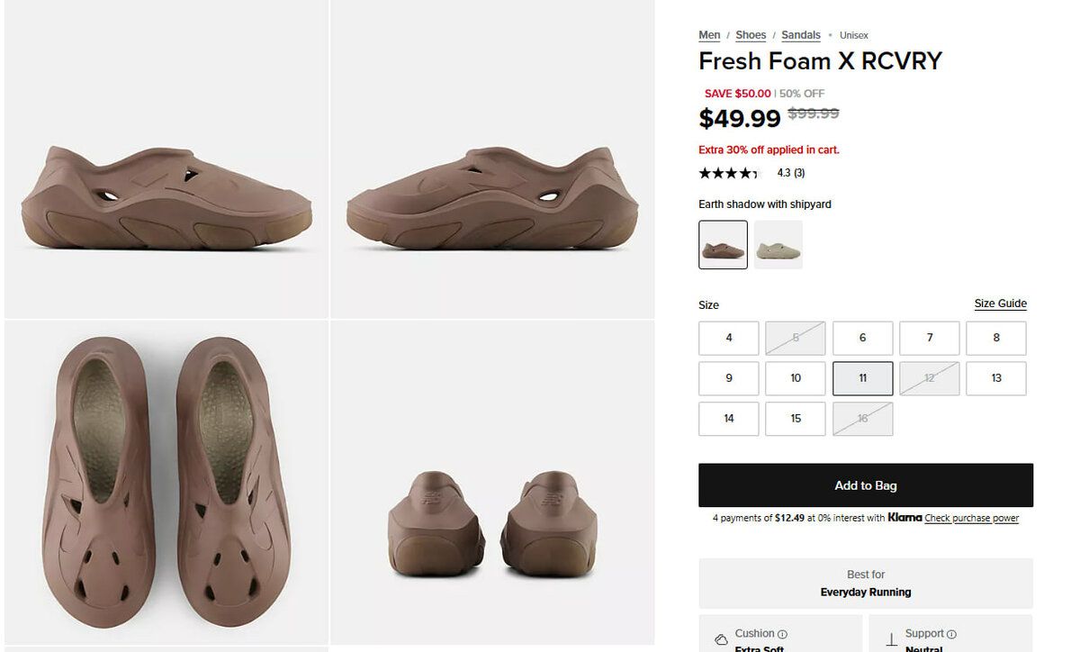Select size 4
The width and height of the screenshot is (1080, 652).
(729, 338)
